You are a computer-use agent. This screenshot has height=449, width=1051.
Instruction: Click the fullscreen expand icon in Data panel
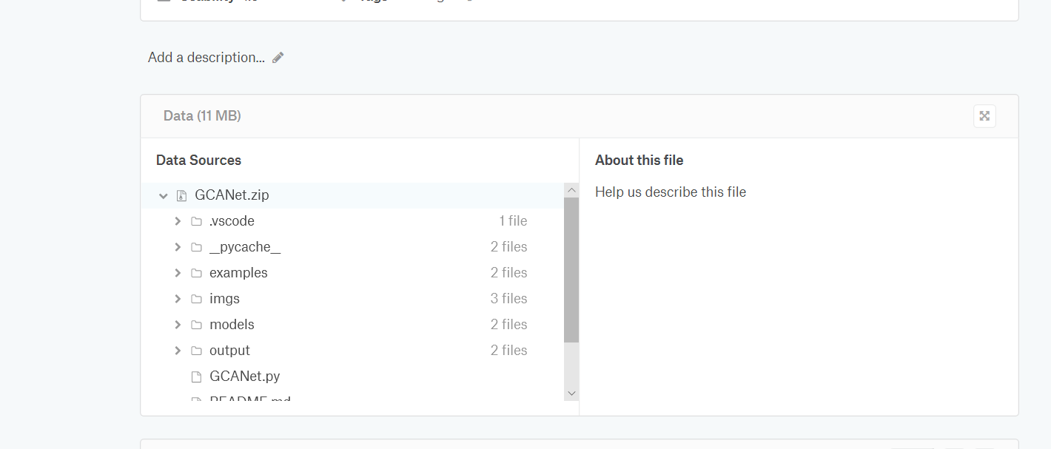[x=984, y=116]
